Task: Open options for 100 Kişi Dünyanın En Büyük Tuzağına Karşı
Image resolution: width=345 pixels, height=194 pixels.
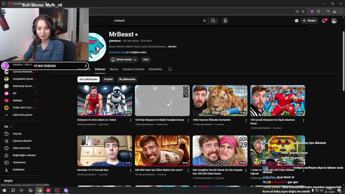Action: point(188,120)
